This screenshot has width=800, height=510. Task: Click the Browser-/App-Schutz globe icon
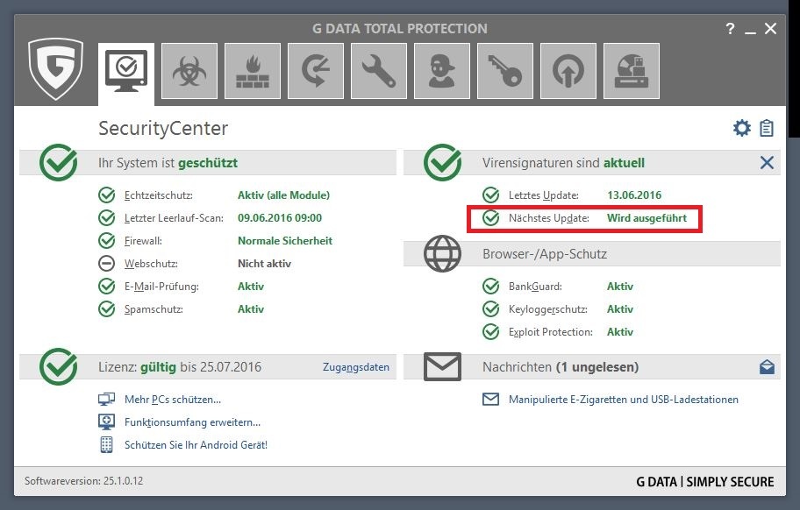point(442,253)
